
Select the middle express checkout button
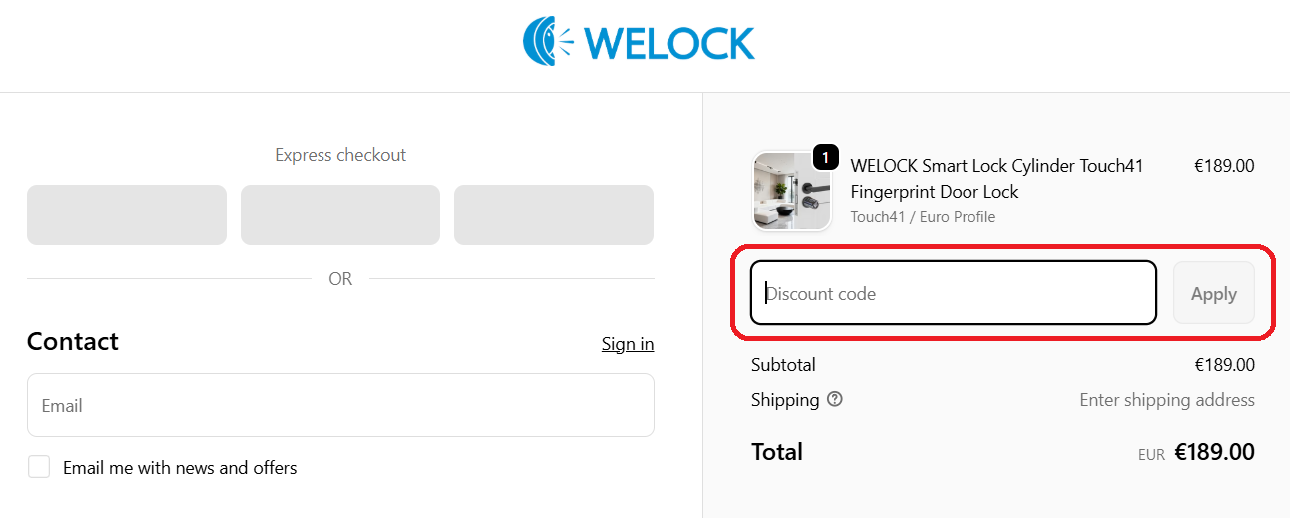point(340,215)
